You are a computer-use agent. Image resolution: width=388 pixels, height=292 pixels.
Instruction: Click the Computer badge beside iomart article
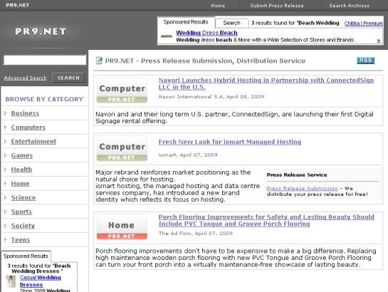[x=122, y=148]
